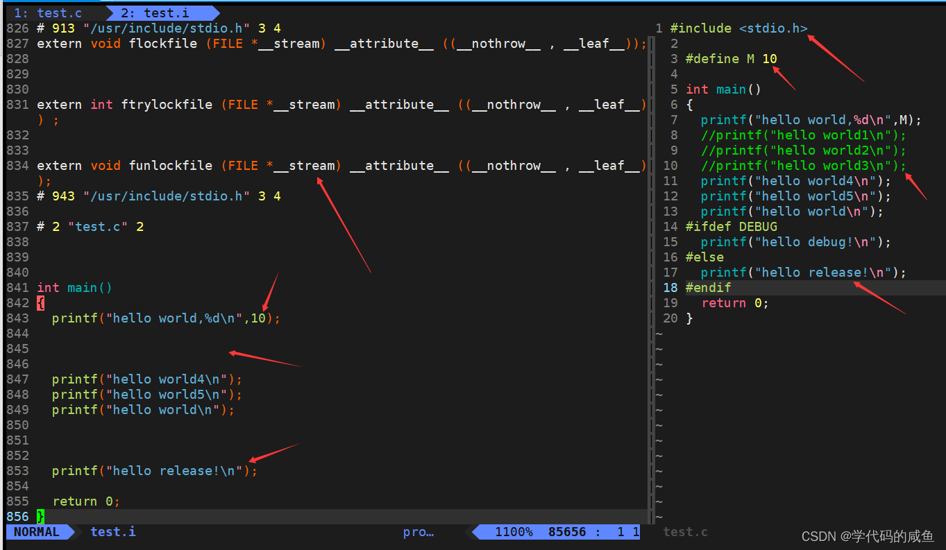Click printf hello release! on line 853
This screenshot has height=550, width=946.
pos(155,471)
